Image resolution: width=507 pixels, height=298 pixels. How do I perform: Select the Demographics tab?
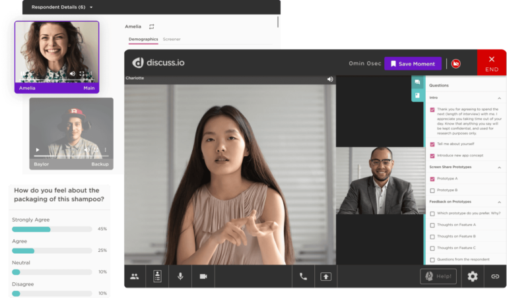[143, 40]
